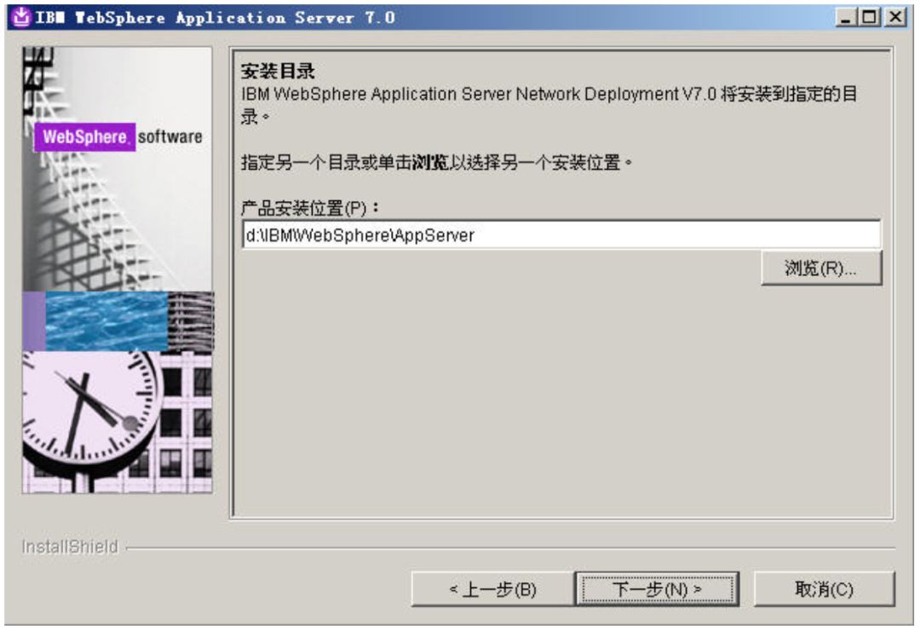Focus the 产品安装位置 path text field
The height and width of the screenshot is (630, 920).
561,234
